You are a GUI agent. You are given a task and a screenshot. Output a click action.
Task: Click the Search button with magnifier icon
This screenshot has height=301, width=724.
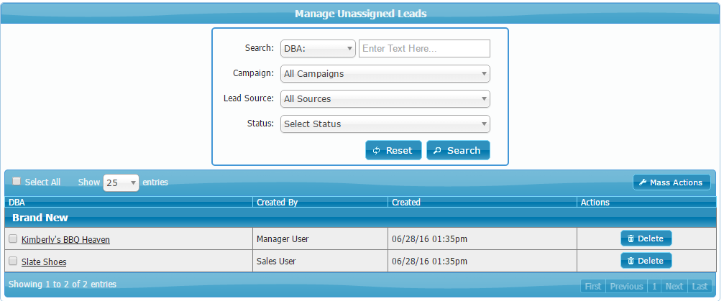click(x=458, y=150)
